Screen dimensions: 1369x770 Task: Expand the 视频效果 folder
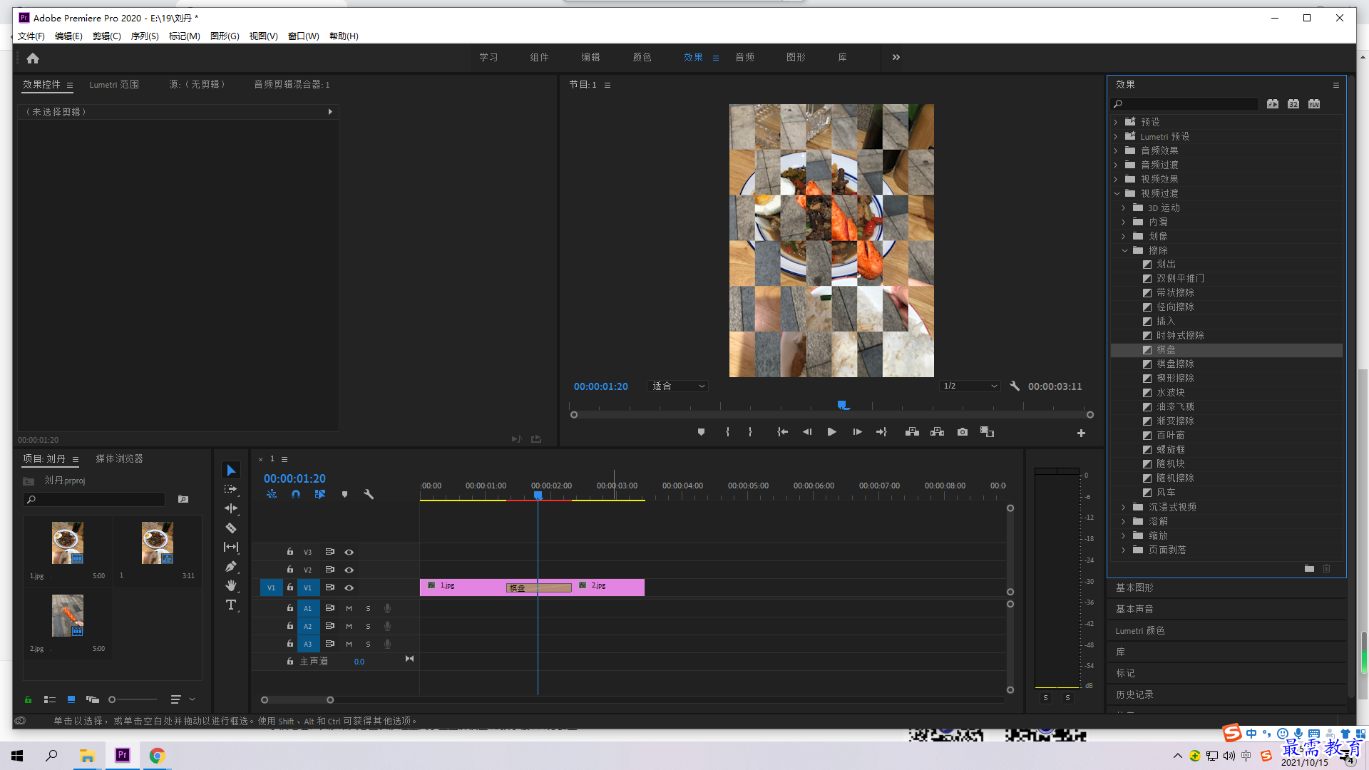pos(1116,179)
